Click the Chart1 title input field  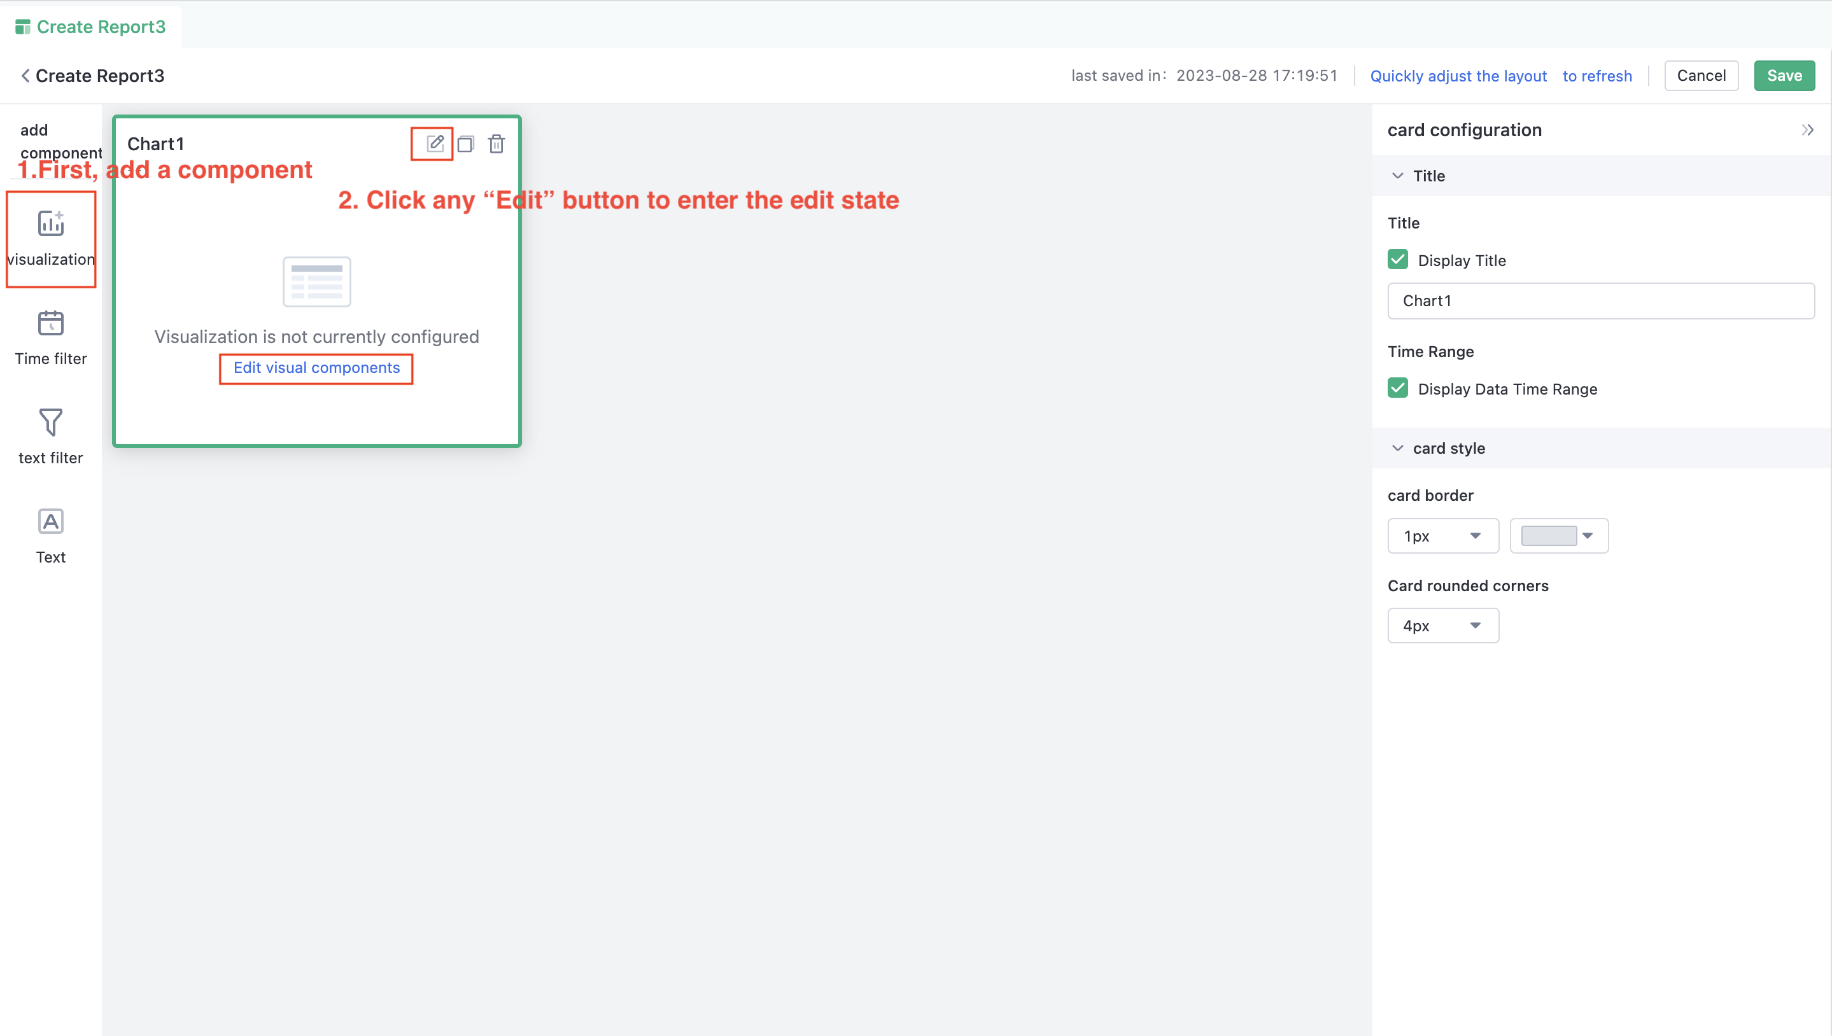point(1601,300)
